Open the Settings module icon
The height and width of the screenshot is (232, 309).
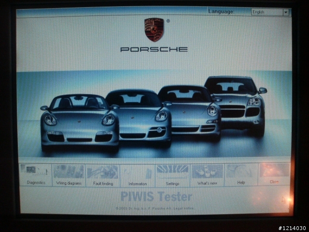coord(172,175)
